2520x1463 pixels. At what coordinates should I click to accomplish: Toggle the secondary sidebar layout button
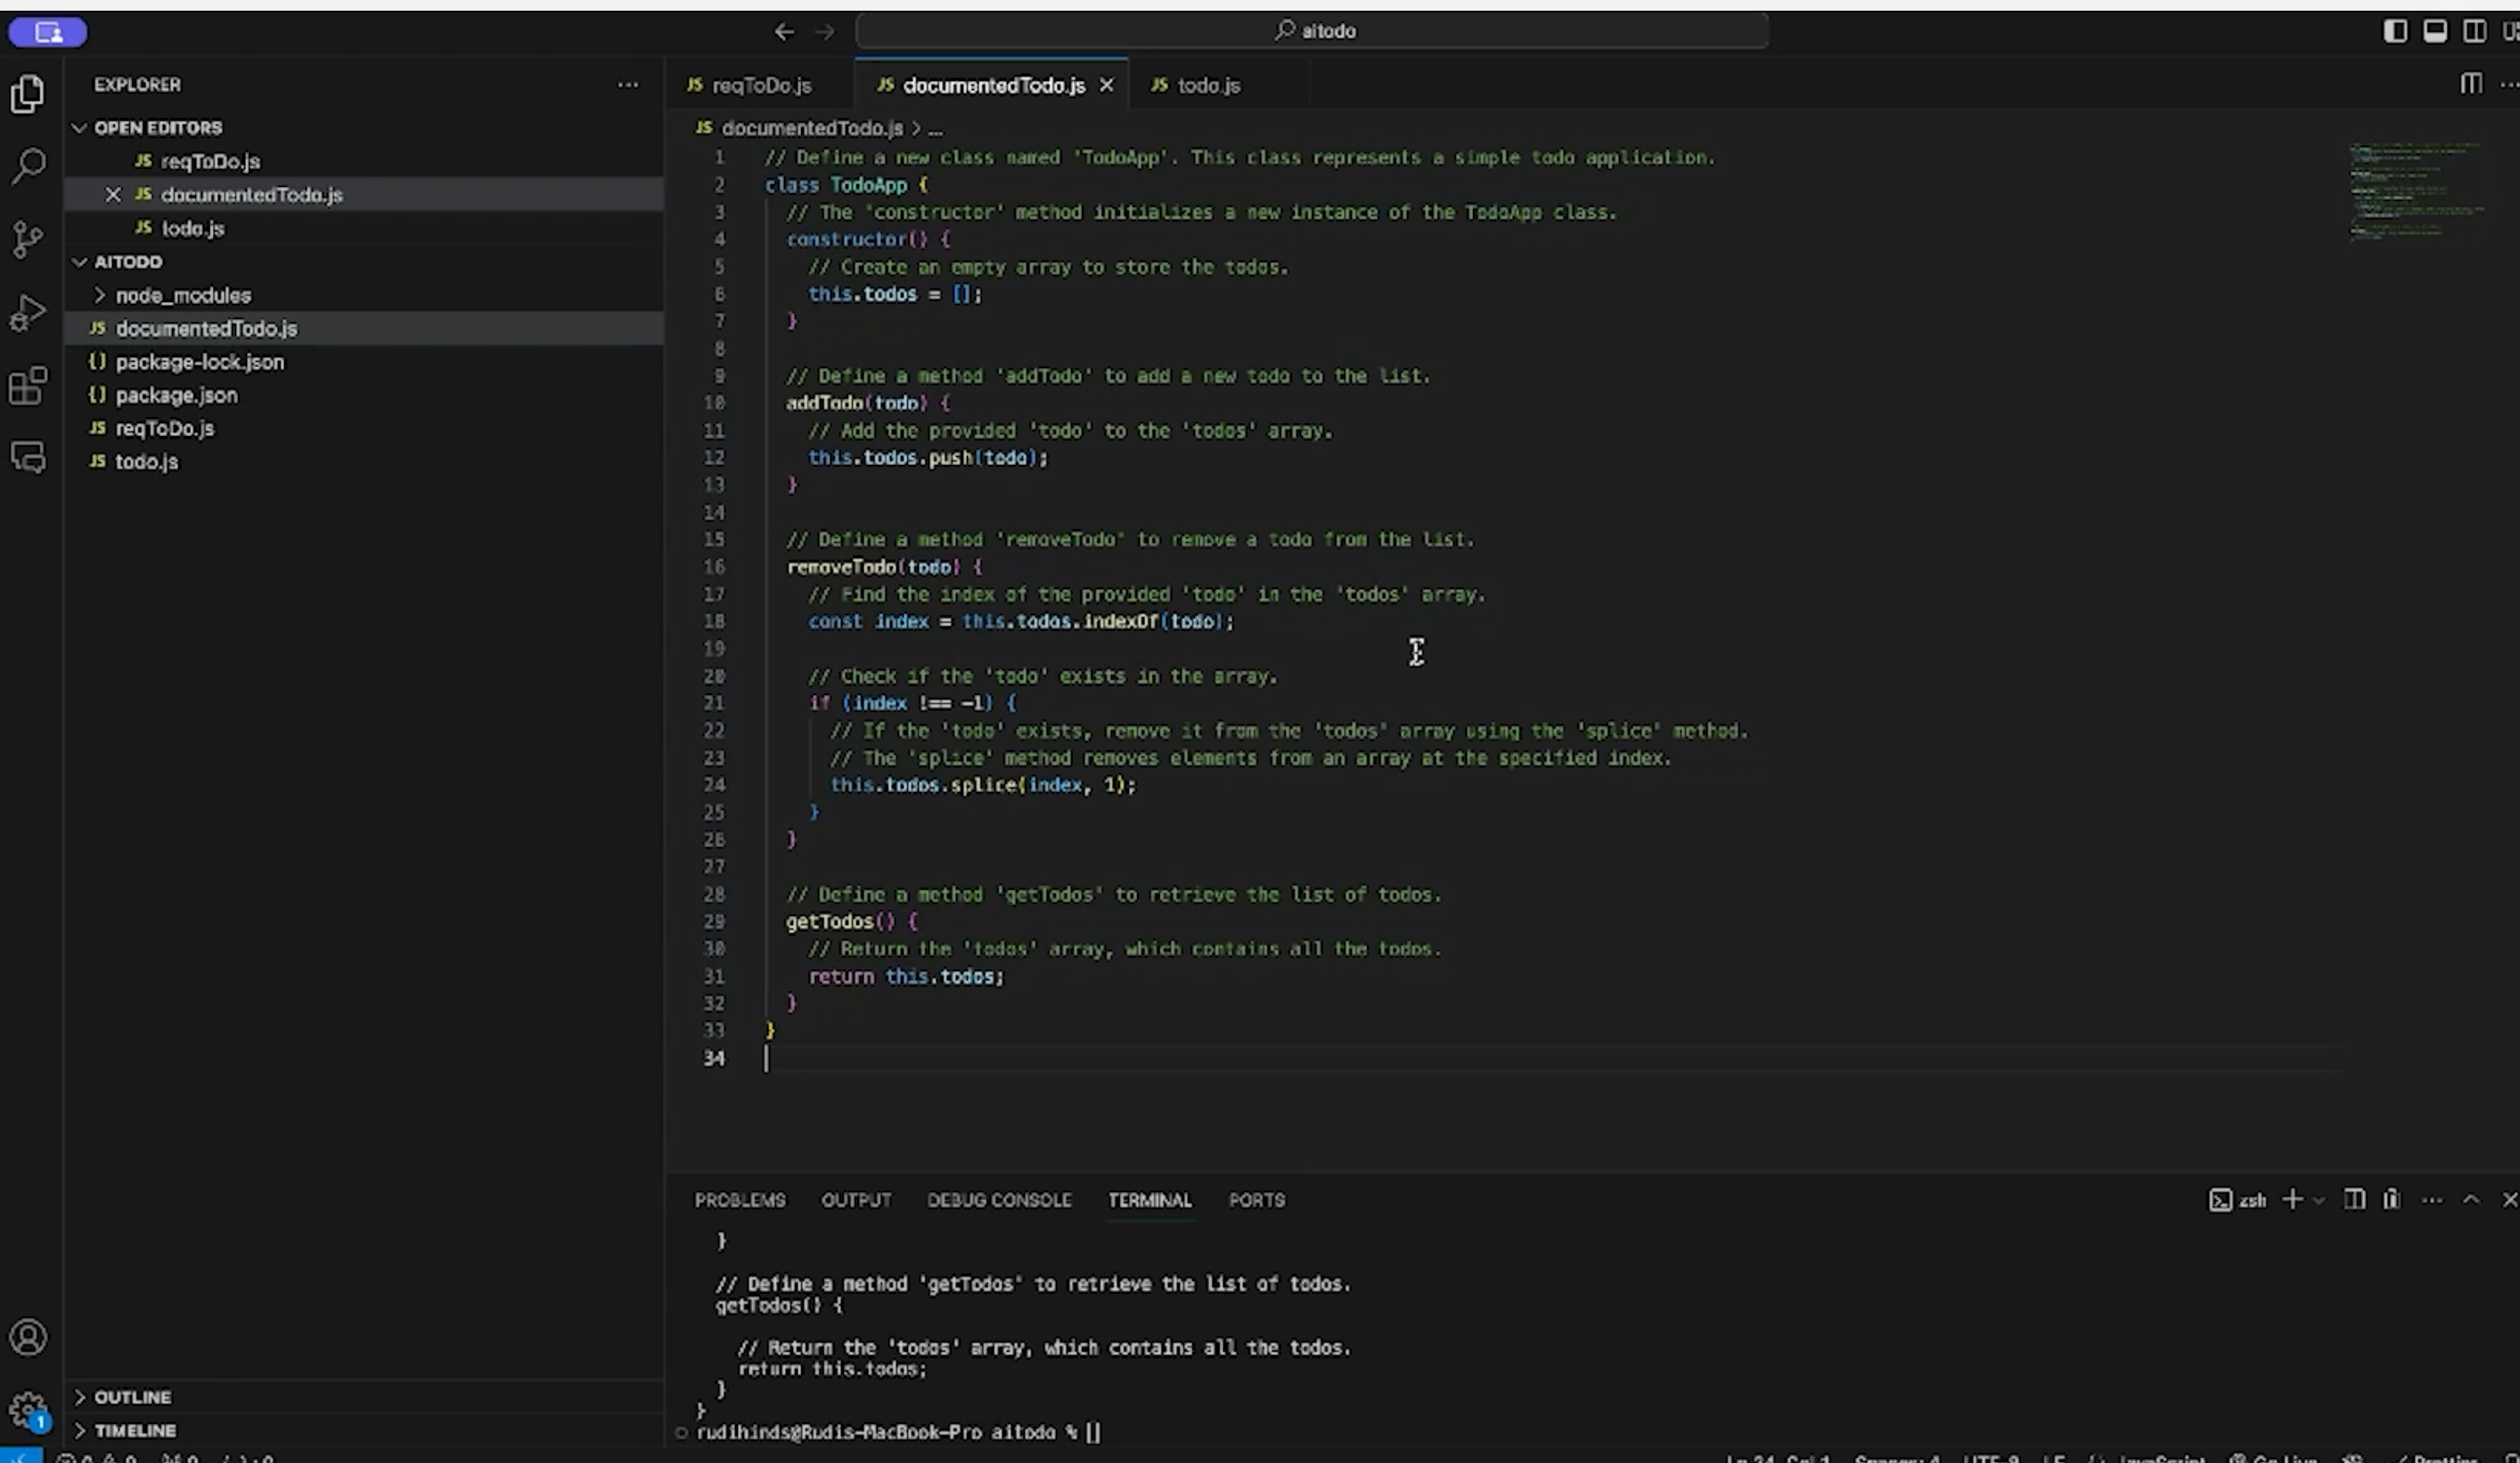click(x=2475, y=31)
